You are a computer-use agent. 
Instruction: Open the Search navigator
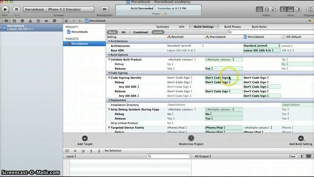click(22, 21)
